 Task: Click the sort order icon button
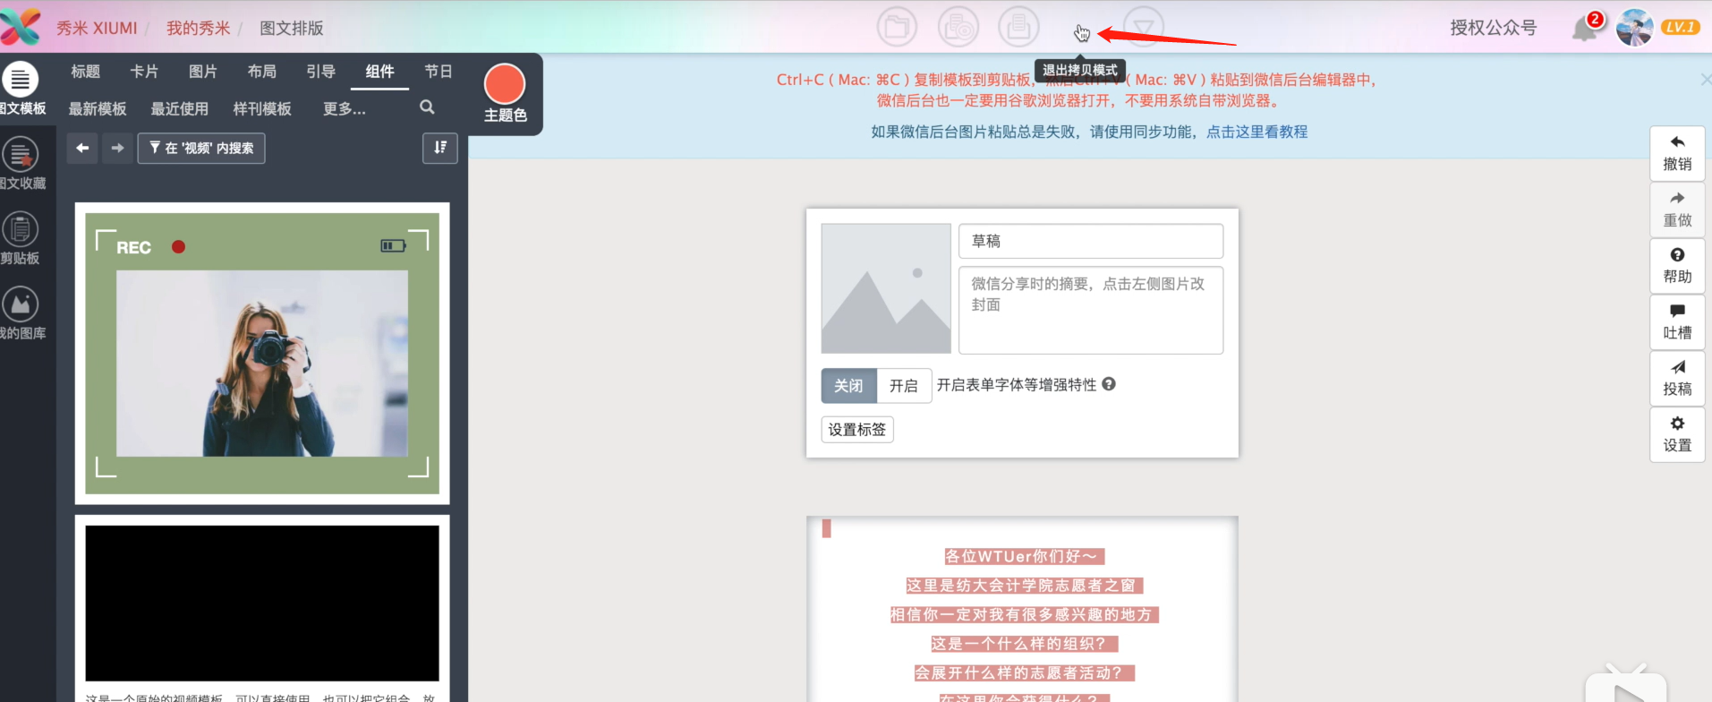coord(439,148)
